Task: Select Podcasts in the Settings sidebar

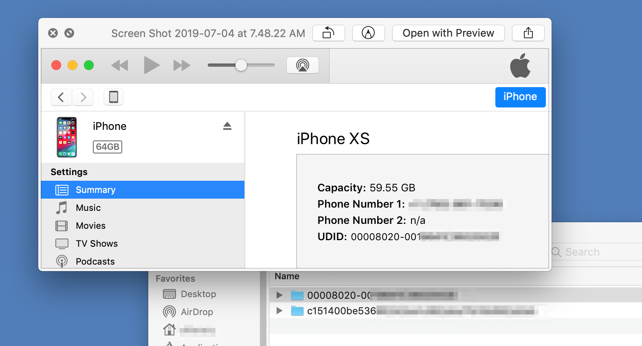Action: [143, 261]
